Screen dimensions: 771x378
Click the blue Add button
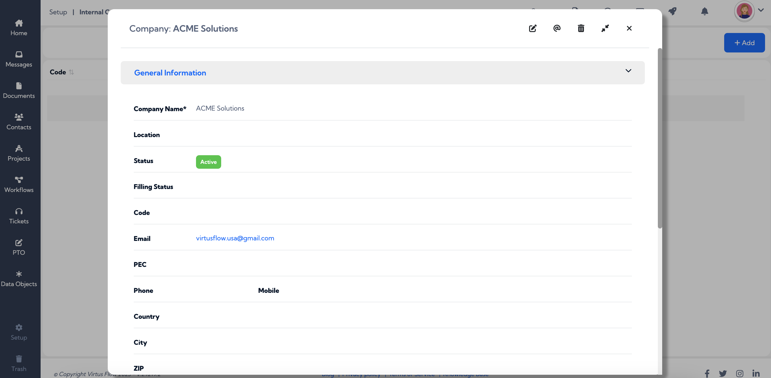tap(744, 43)
